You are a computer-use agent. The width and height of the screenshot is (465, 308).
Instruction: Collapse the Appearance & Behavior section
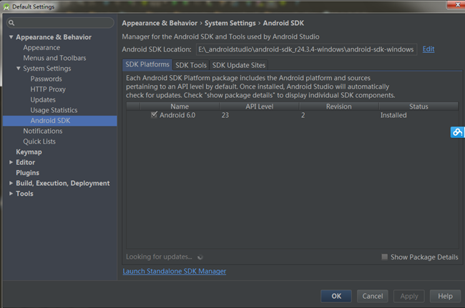pos(11,37)
